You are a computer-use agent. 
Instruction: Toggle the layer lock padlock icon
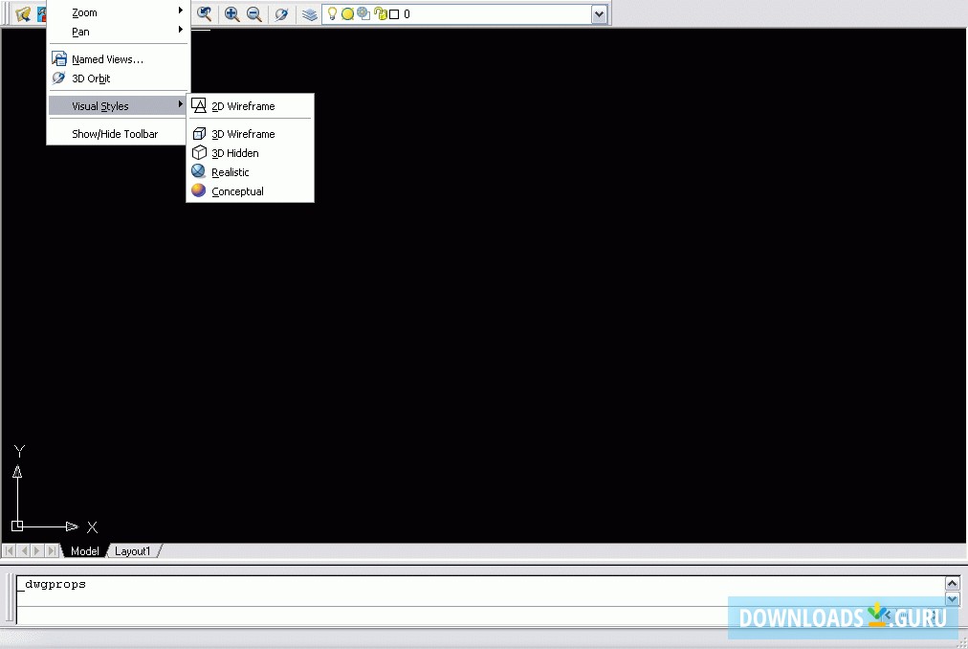coord(382,13)
